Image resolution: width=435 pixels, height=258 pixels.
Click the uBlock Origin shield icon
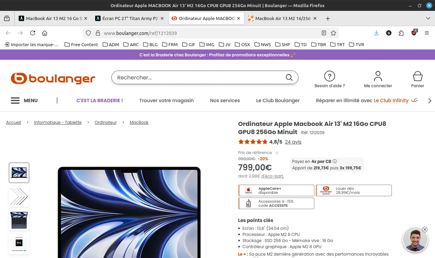pos(414,33)
